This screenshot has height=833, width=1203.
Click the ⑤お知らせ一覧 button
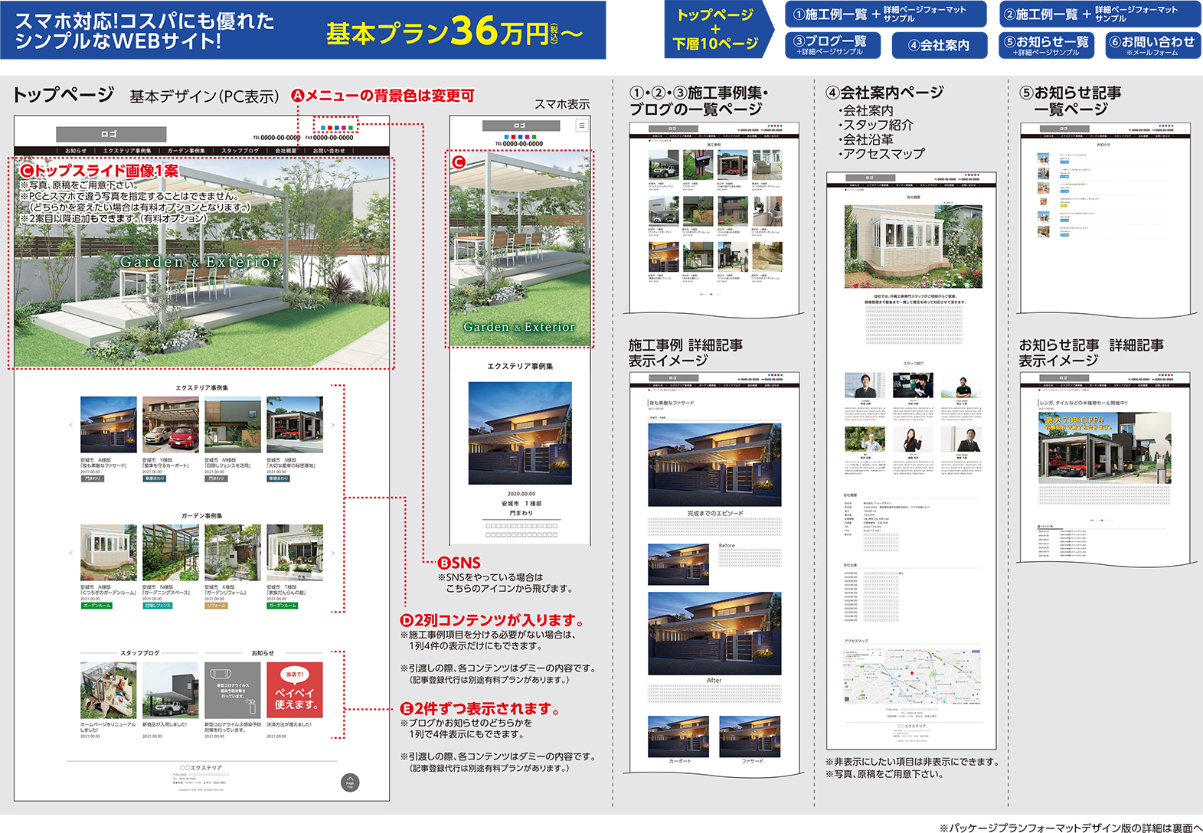tap(1047, 45)
